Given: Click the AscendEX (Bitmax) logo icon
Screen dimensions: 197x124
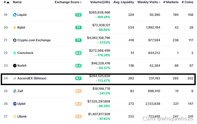Looking at the screenshot, I should pos(15,78).
